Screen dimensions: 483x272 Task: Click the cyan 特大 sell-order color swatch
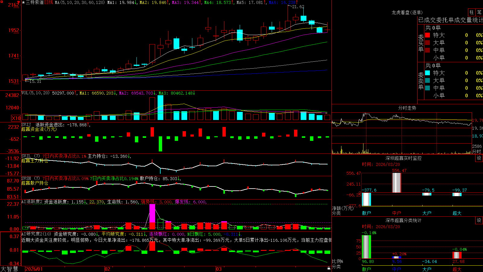tap(427, 73)
